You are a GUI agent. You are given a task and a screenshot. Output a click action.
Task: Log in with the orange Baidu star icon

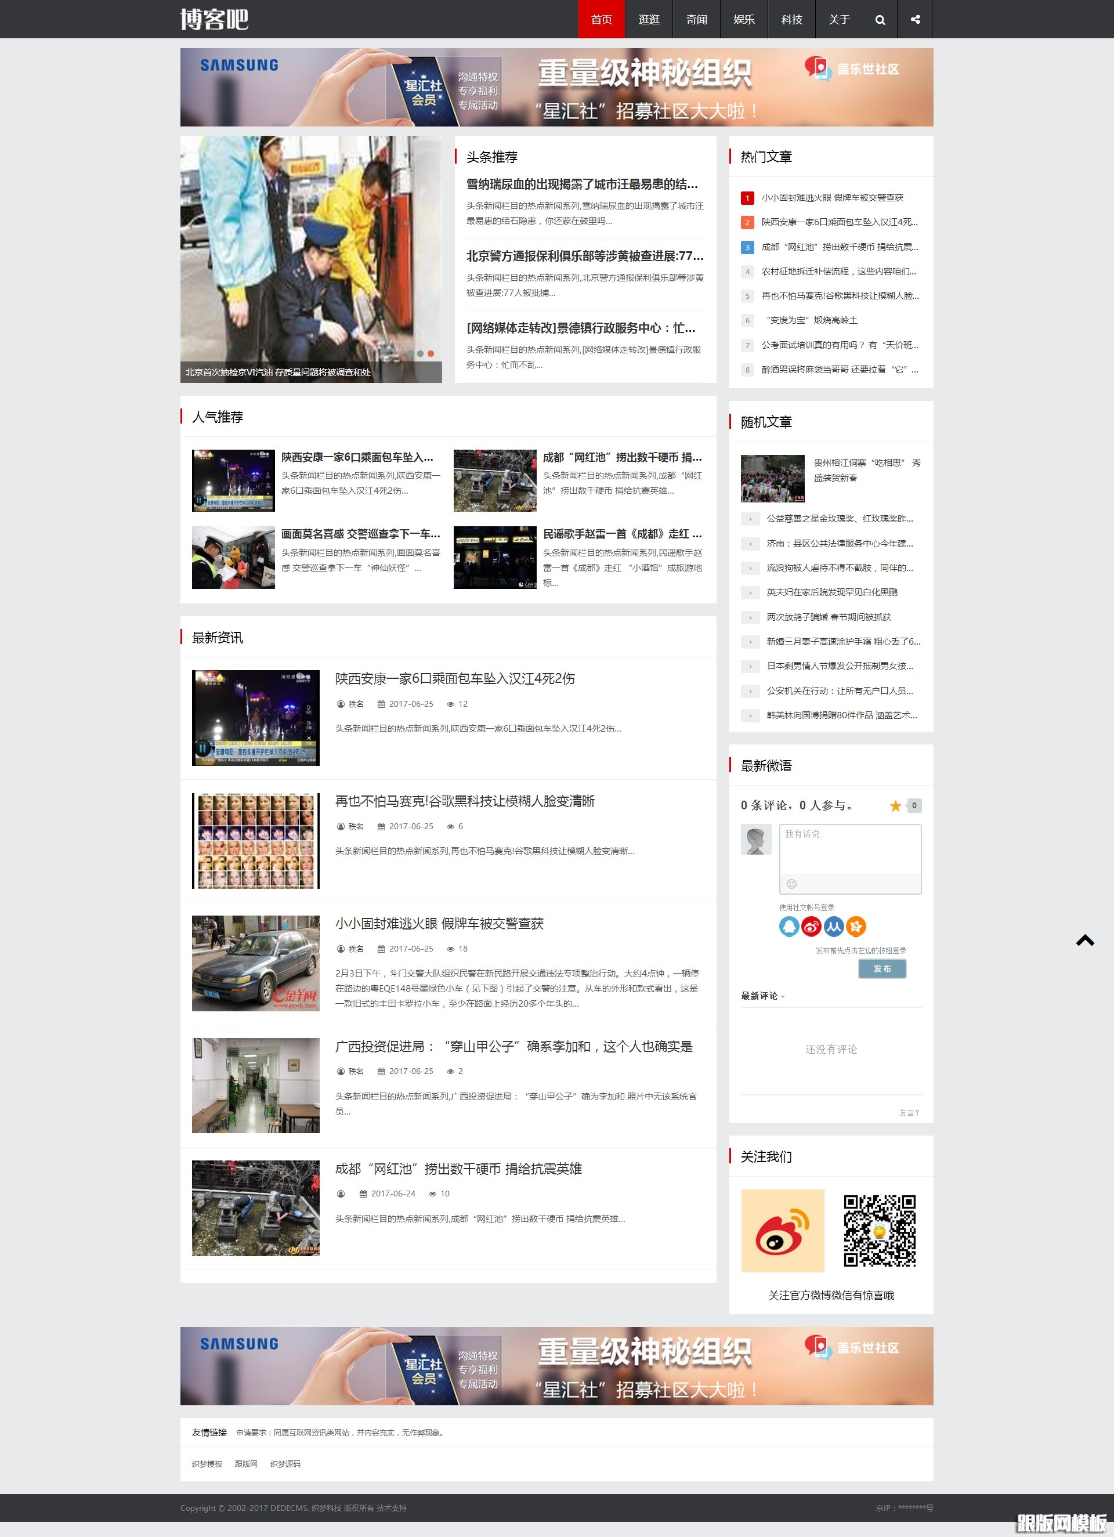[856, 927]
